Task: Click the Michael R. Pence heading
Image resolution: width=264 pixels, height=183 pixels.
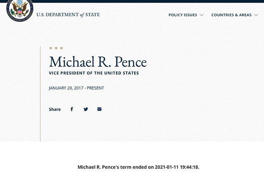Action: pyautogui.click(x=98, y=62)
